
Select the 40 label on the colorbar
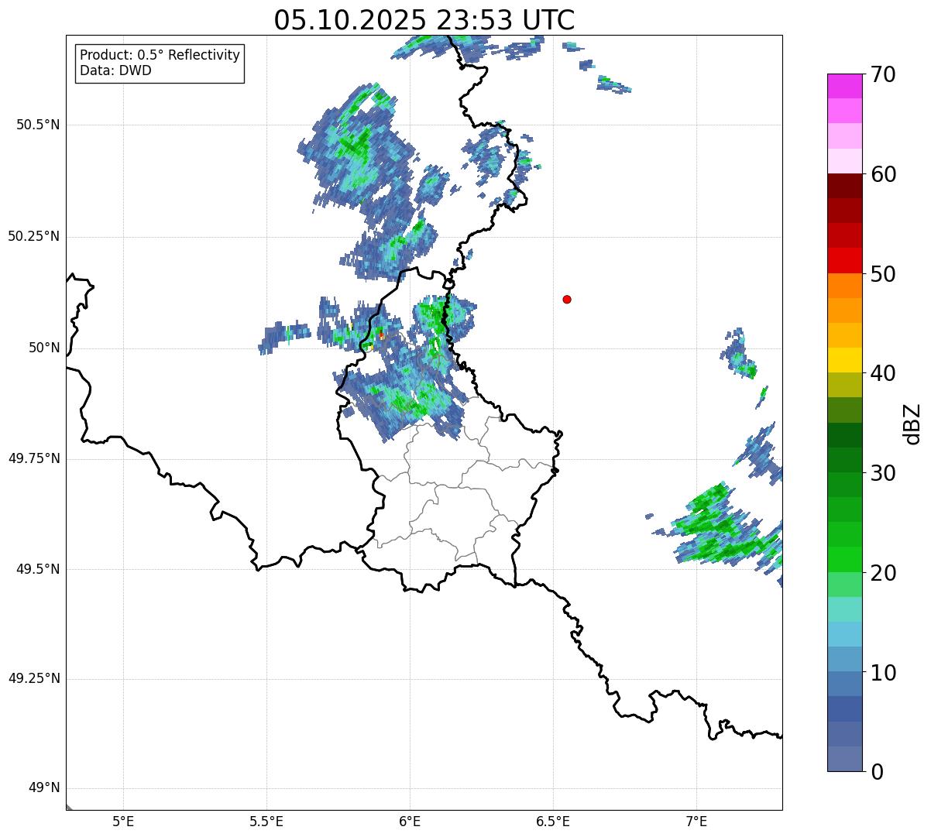point(882,373)
